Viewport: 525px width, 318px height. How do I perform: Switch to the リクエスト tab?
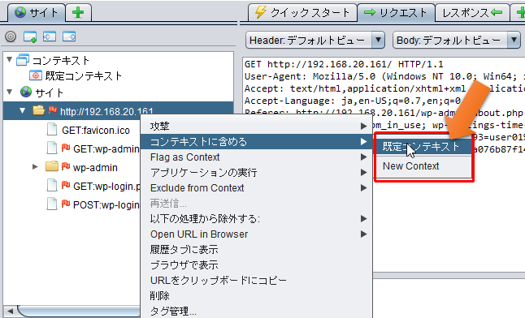[x=396, y=13]
